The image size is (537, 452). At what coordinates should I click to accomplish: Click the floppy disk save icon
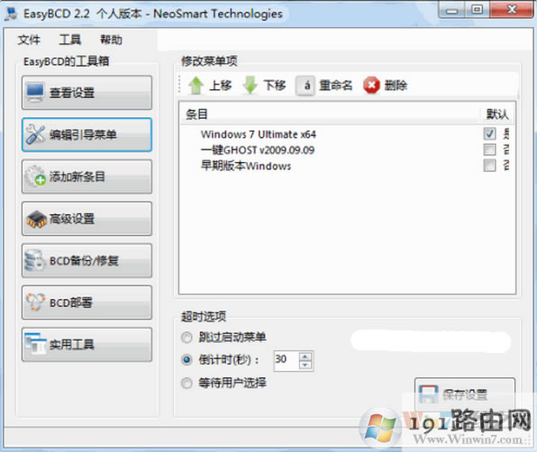pyautogui.click(x=429, y=394)
